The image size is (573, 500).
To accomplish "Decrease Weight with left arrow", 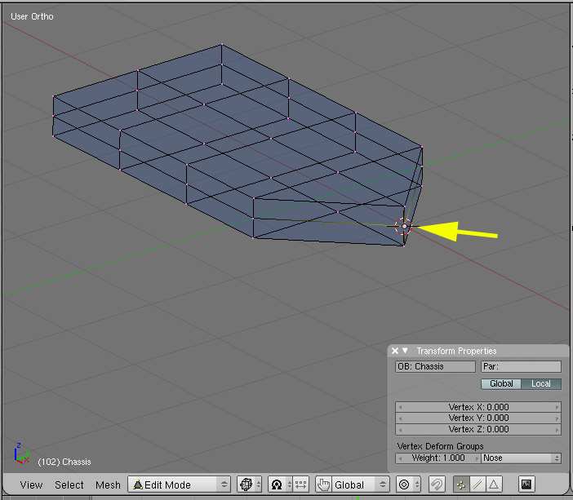I will coord(400,458).
